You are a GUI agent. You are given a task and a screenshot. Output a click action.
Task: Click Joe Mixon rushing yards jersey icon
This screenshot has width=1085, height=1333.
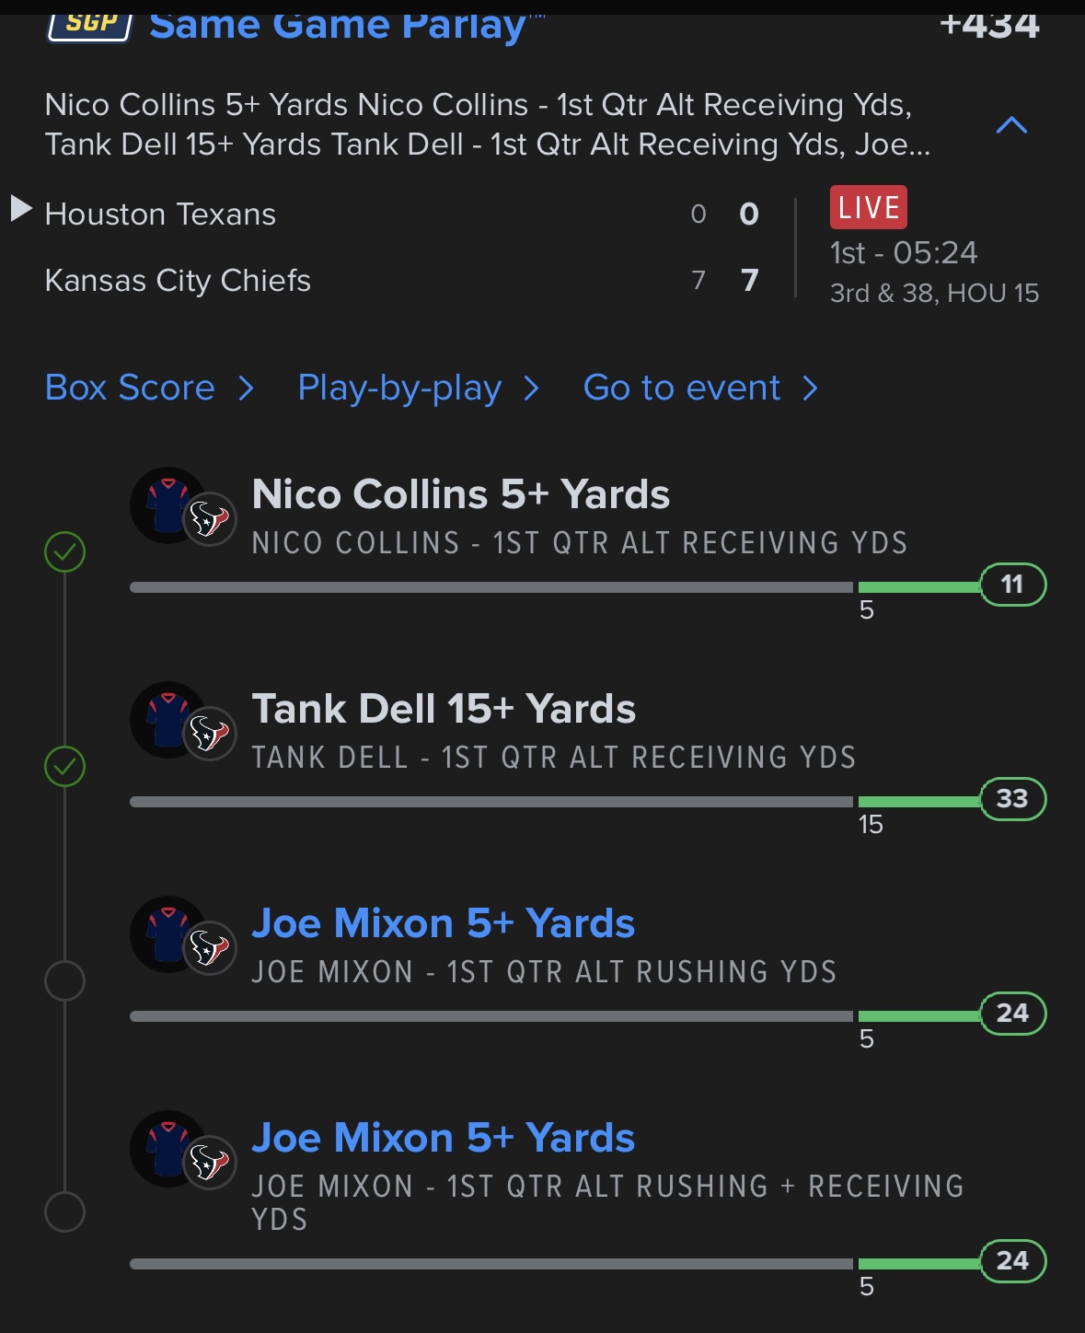169,934
